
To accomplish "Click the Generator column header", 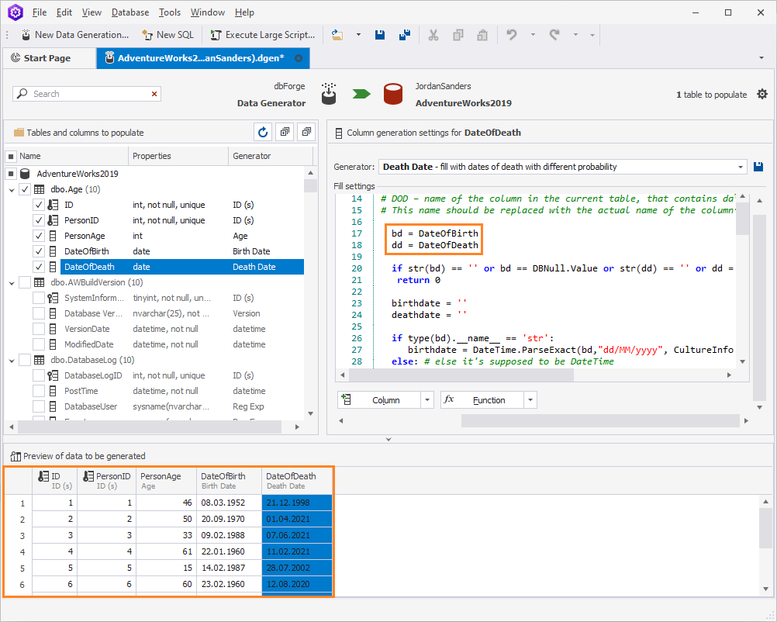I will 271,156.
